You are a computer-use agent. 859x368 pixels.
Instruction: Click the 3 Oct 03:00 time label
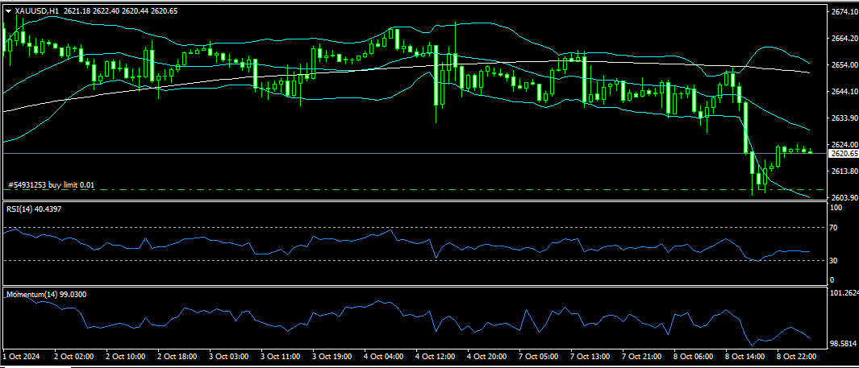pos(228,355)
